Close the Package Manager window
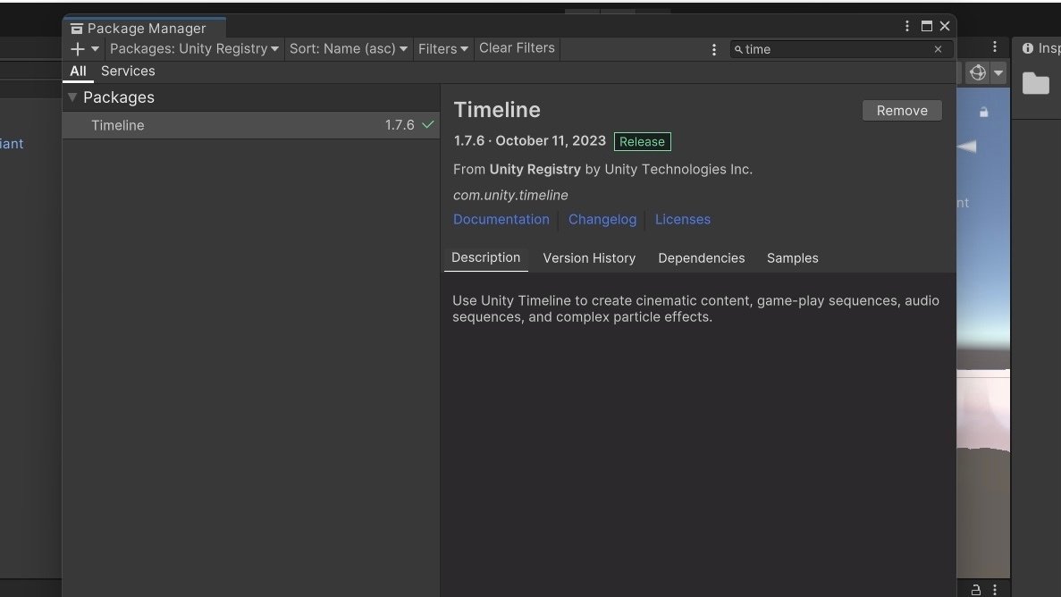 [x=945, y=26]
